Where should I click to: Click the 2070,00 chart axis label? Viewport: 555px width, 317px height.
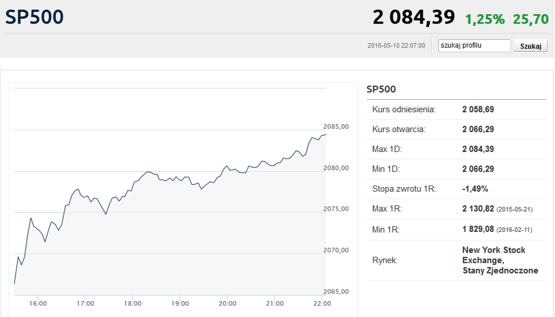[x=336, y=250]
